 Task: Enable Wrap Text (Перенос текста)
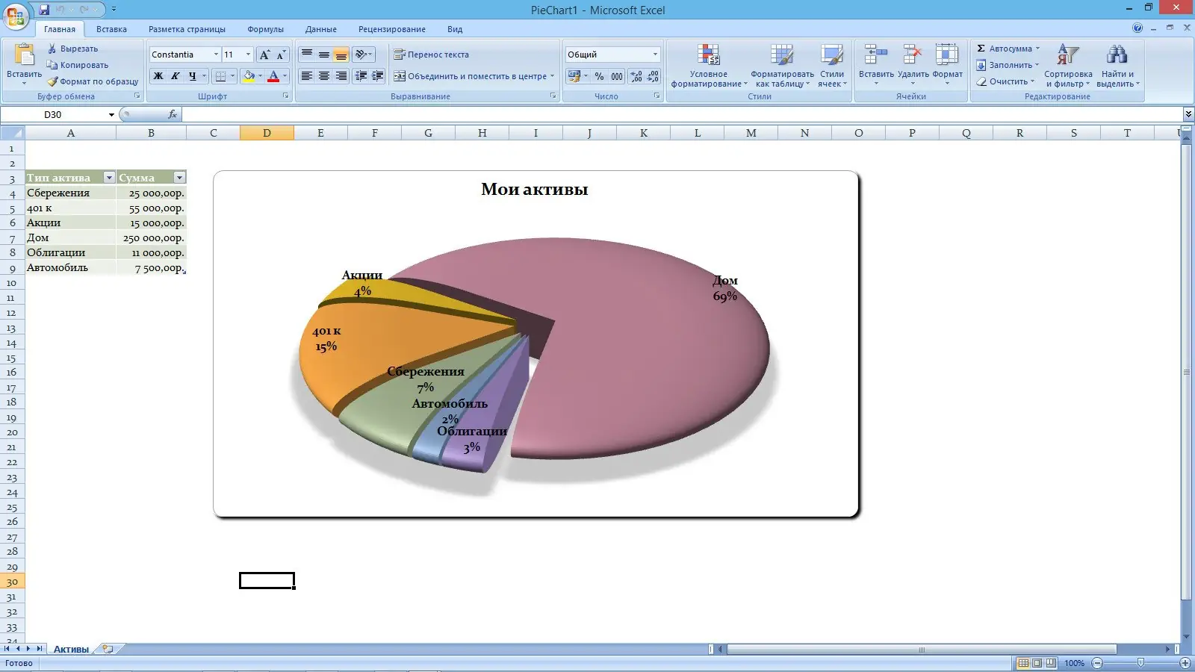click(x=432, y=55)
